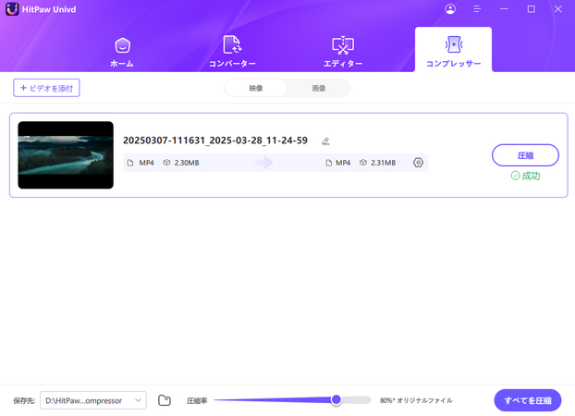Click the 成功 status indicator

[525, 176]
